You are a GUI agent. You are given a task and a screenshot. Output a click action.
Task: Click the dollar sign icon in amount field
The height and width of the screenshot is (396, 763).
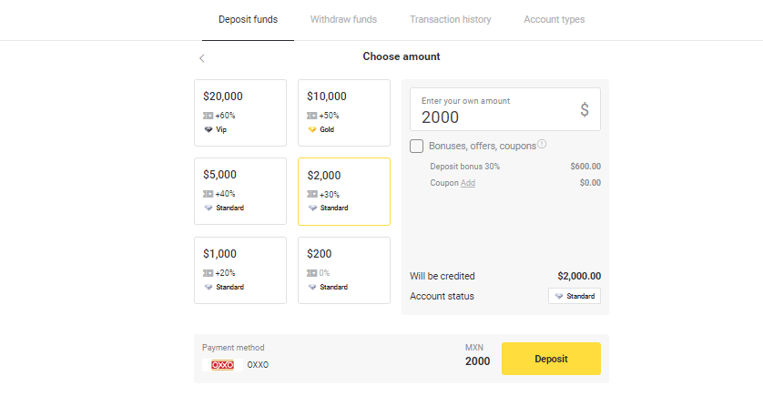[585, 110]
